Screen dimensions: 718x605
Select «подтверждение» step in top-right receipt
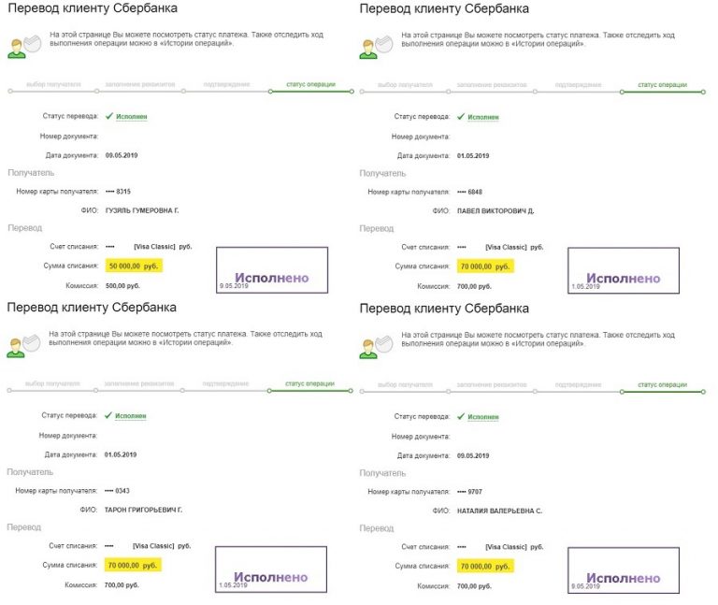(579, 85)
